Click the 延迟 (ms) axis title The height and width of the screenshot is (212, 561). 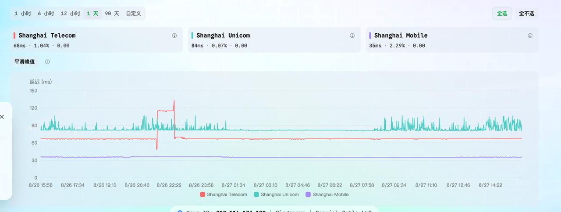[x=41, y=82]
